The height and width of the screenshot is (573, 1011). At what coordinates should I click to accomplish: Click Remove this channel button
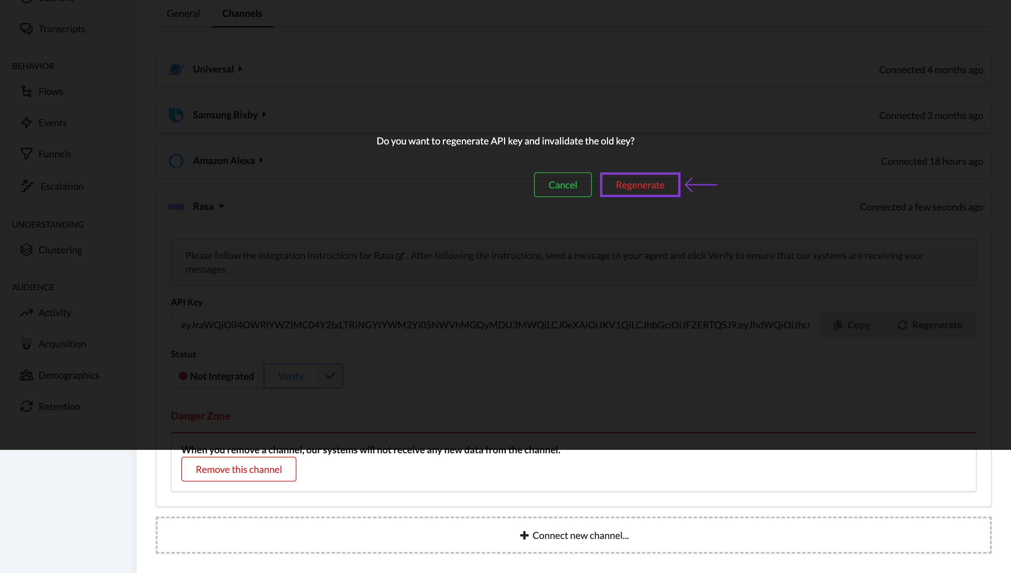pyautogui.click(x=239, y=469)
